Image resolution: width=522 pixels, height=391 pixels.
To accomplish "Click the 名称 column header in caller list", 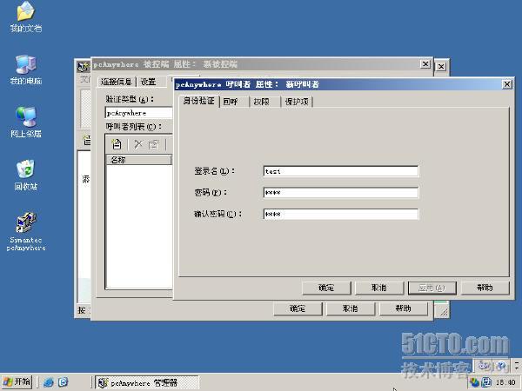I will coord(139,160).
